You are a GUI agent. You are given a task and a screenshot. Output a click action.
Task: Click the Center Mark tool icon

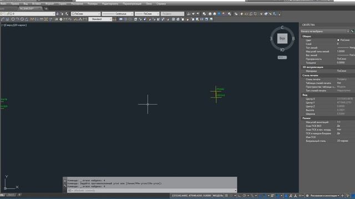click(60, 19)
